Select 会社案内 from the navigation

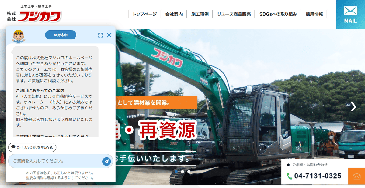point(173,14)
